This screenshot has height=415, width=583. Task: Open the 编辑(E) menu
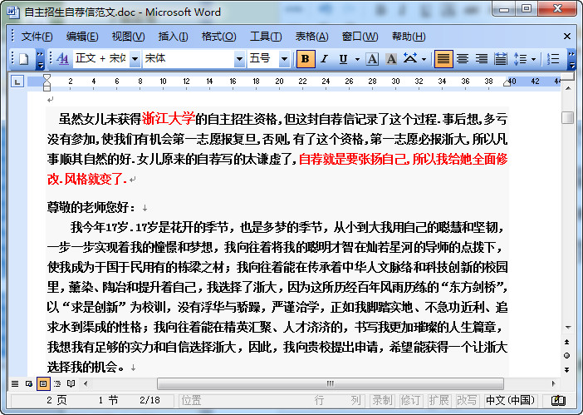pos(82,37)
